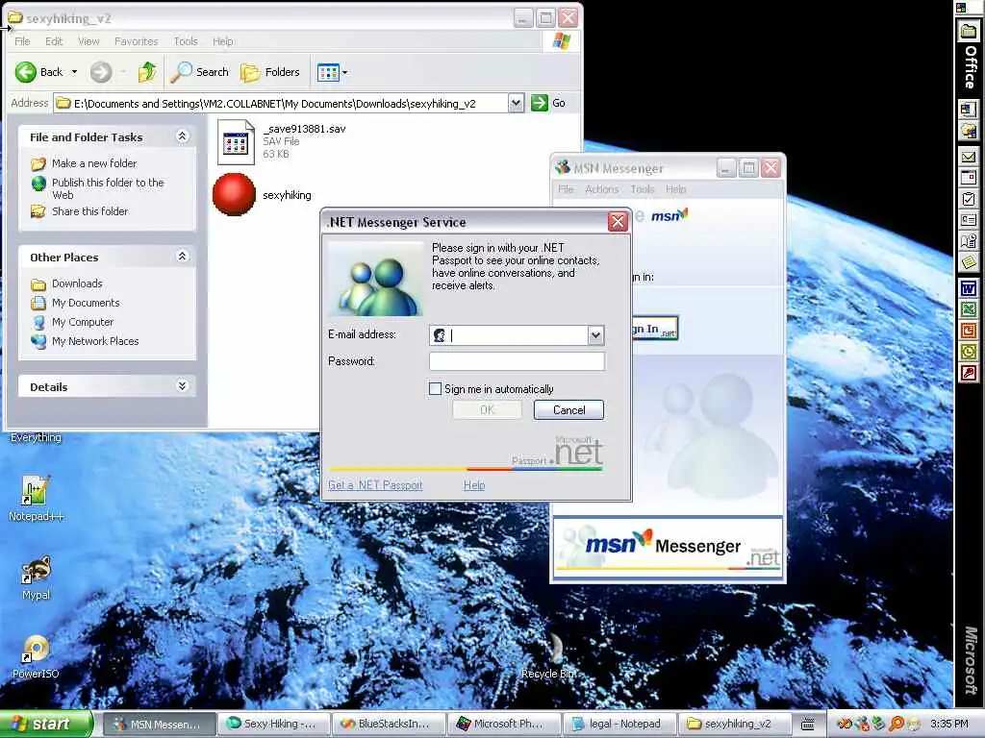This screenshot has width=985, height=738.
Task: Open the Tools menu in Explorer
Action: [186, 41]
